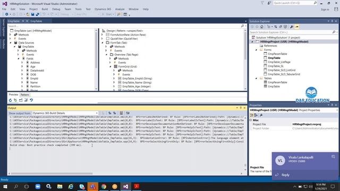Select FormGrid (Grid) node
The height and width of the screenshot is (191, 340).
127,66
